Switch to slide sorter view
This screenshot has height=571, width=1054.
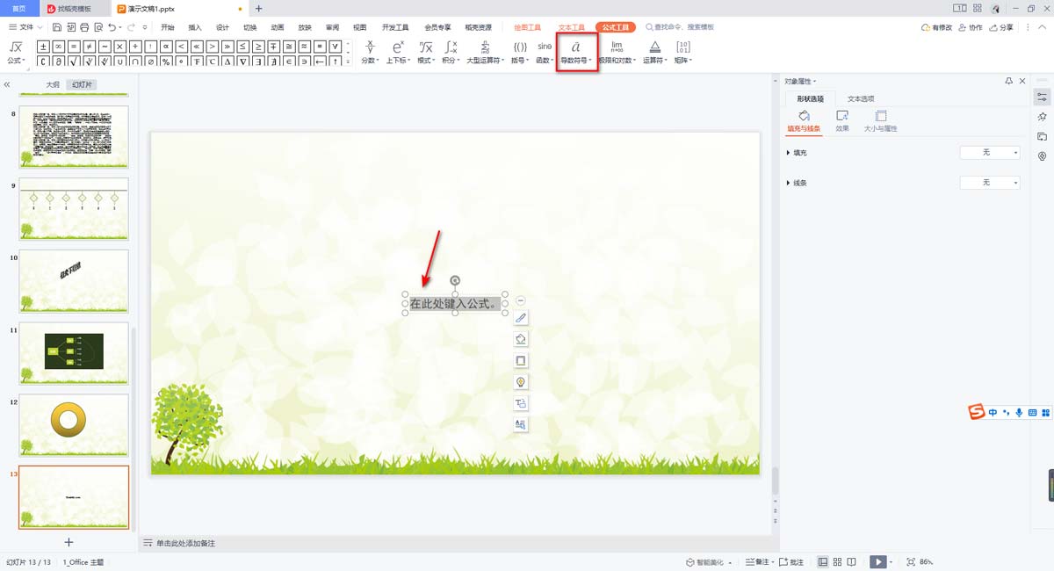838,561
